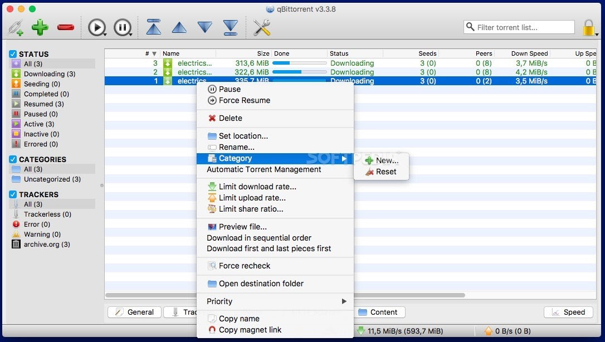Viewport: 605px width, 342px height.
Task: Choose Set location... menu entry
Action: click(x=275, y=136)
